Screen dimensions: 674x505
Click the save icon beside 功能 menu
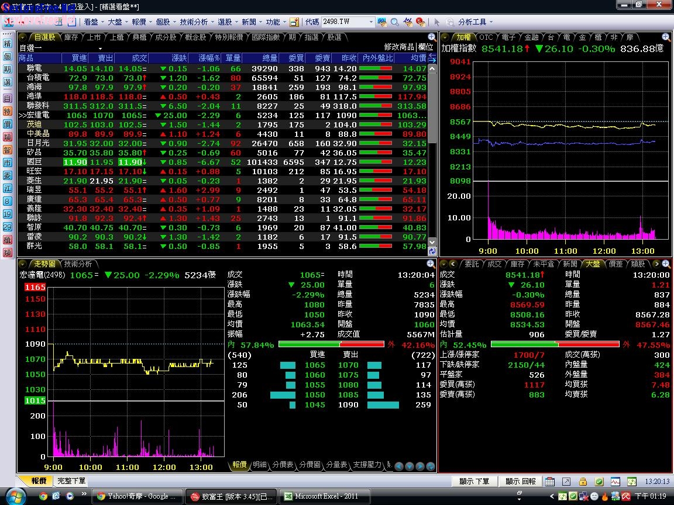click(x=294, y=22)
